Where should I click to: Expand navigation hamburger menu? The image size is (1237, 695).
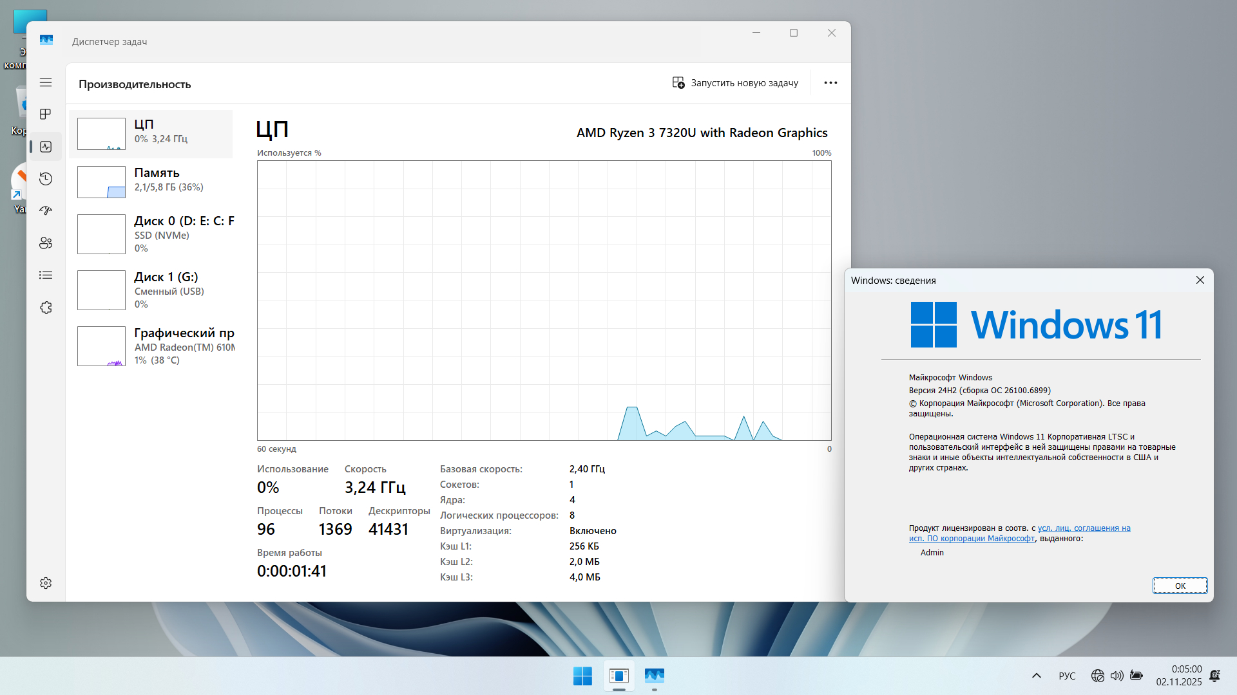click(x=46, y=82)
